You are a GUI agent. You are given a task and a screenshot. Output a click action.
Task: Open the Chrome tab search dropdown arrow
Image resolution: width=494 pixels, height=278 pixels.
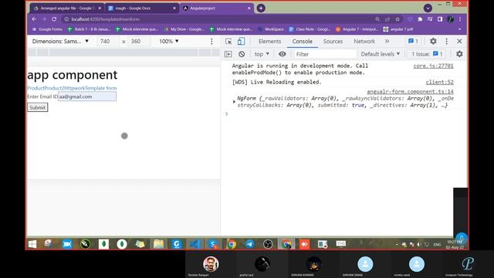tap(428, 8)
